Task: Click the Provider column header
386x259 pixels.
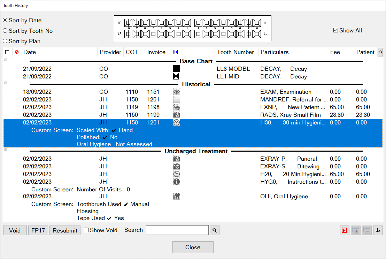Action: pos(110,52)
